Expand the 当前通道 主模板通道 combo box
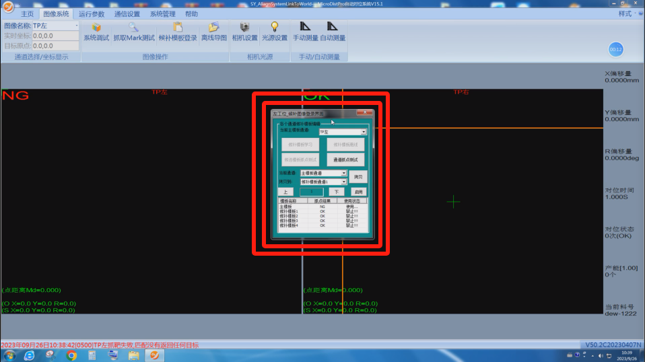 point(343,174)
